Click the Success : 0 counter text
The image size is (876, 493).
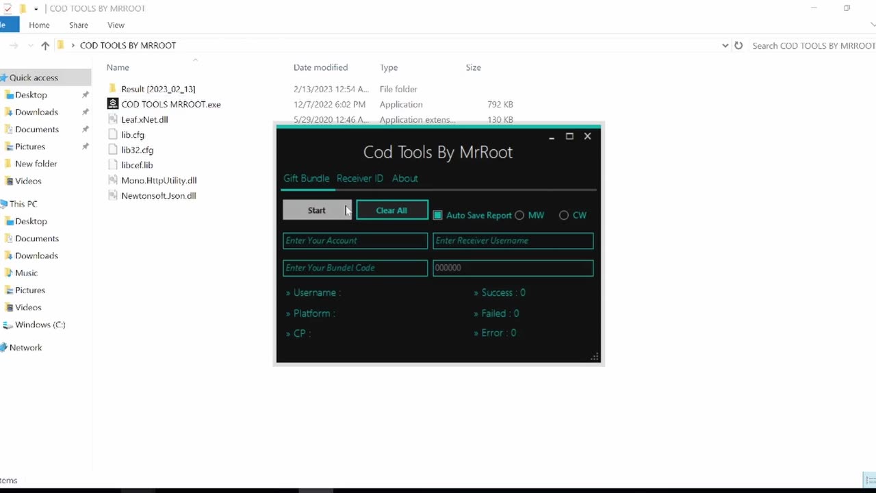[503, 292]
